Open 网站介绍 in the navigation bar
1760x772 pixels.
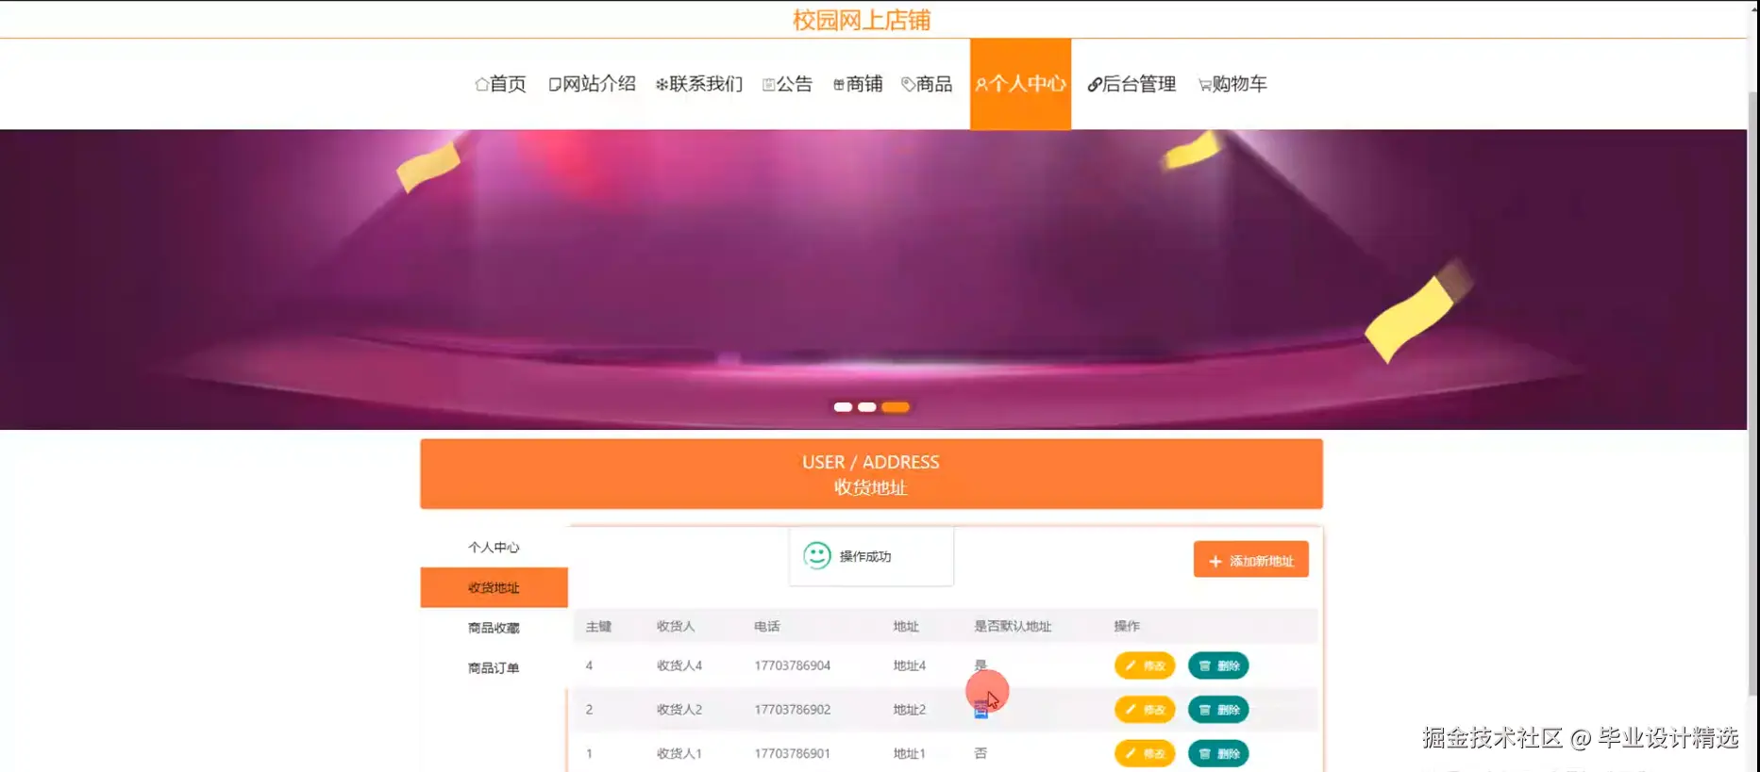click(x=592, y=84)
